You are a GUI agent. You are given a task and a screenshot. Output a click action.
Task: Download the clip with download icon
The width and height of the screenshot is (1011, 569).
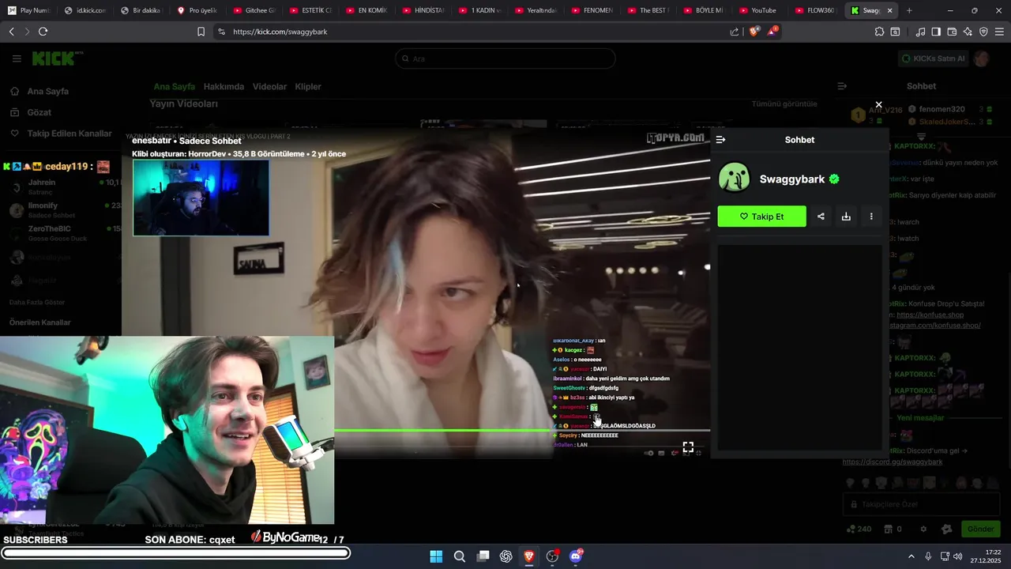[846, 217]
